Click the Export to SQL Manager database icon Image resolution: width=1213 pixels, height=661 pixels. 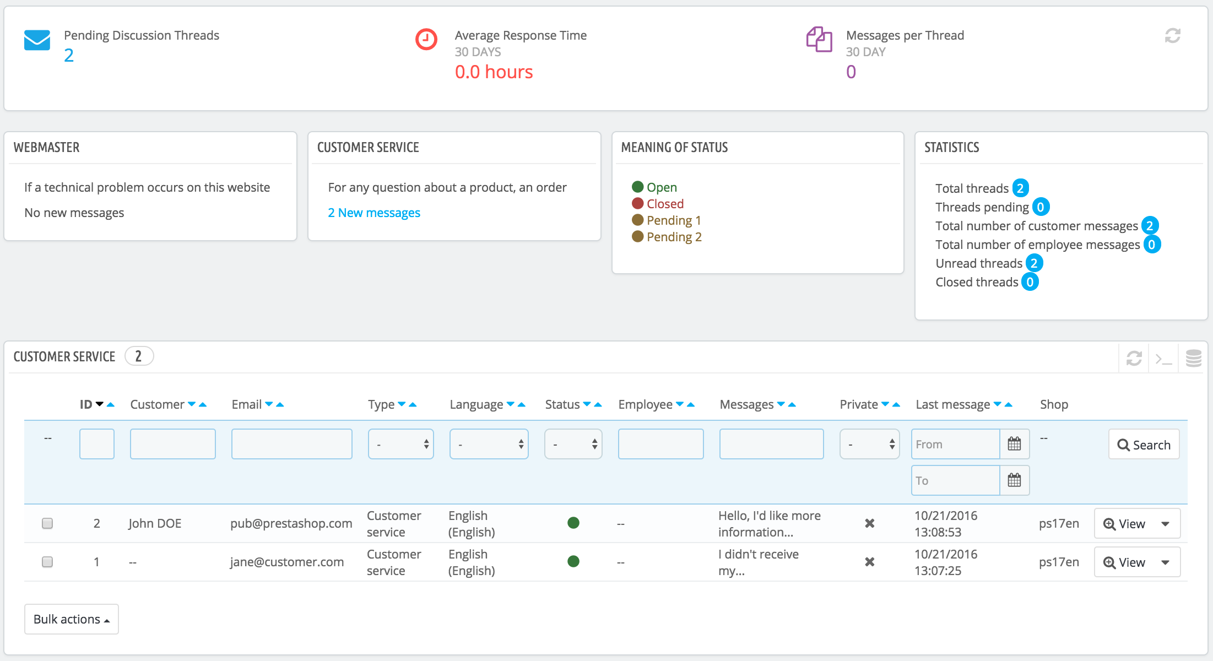pyautogui.click(x=1193, y=358)
